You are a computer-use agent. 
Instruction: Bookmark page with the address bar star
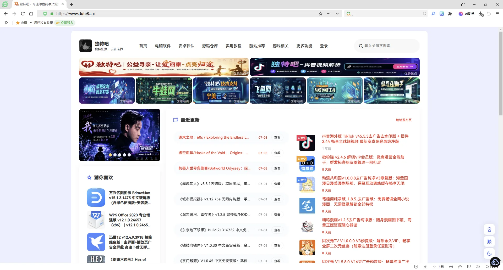[321, 14]
